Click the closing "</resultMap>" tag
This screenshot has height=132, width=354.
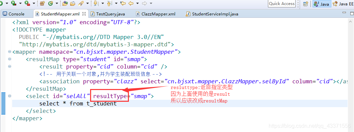coord(46,89)
